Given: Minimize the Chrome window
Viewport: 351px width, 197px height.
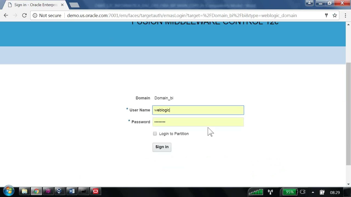Looking at the screenshot, I should click(x=320, y=3).
